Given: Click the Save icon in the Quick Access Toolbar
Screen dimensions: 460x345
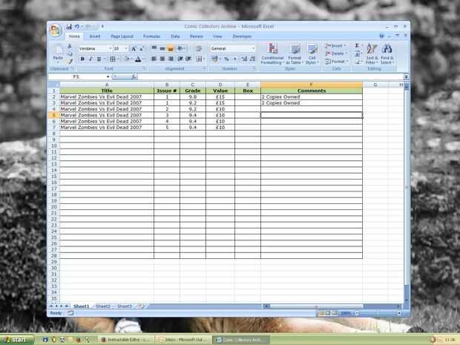Looking at the screenshot, I should point(69,27).
